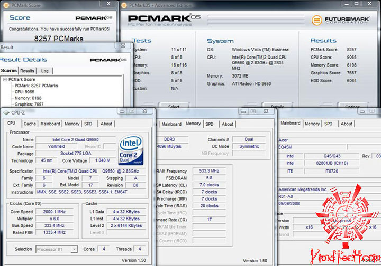Click the Select button under Tests
Screen dimensions: 381x266
coord(174,105)
